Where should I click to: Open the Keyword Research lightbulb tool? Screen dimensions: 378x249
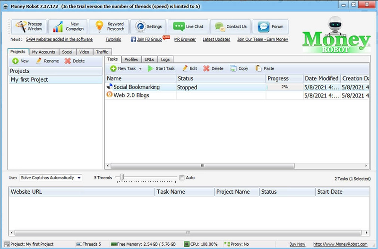tap(109, 26)
